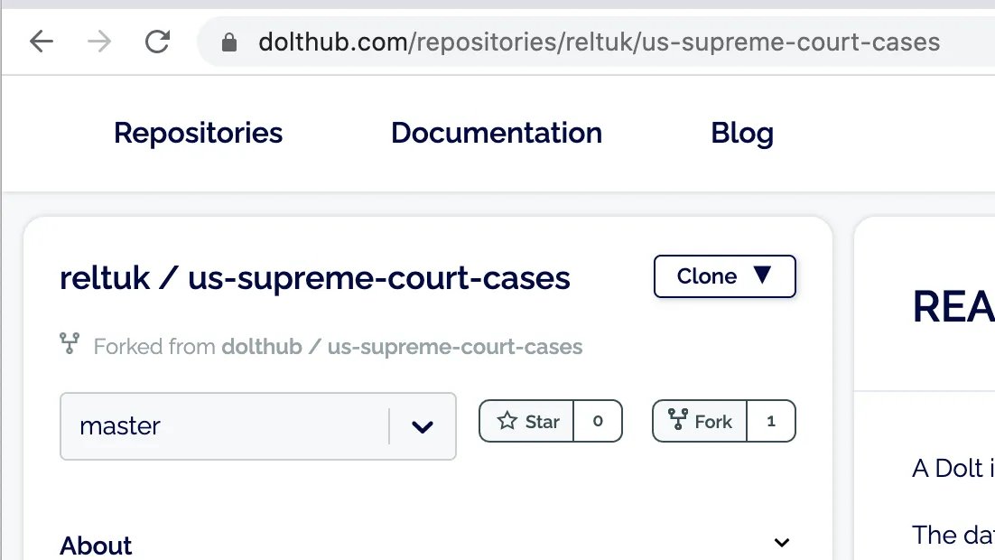Click the fork icon on Fork button

pos(677,420)
